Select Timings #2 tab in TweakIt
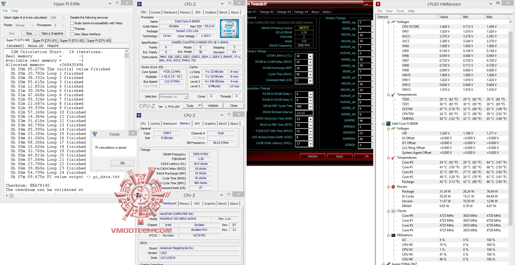 (x=266, y=12)
